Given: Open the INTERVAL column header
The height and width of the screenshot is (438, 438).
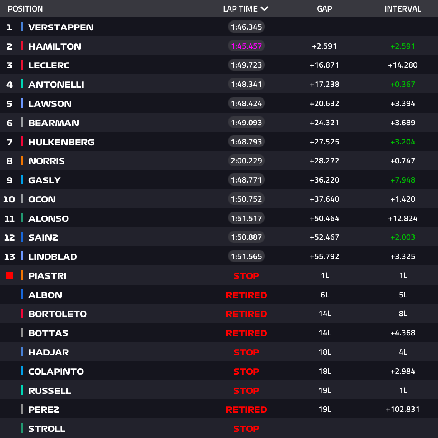Looking at the screenshot, I should coord(403,9).
